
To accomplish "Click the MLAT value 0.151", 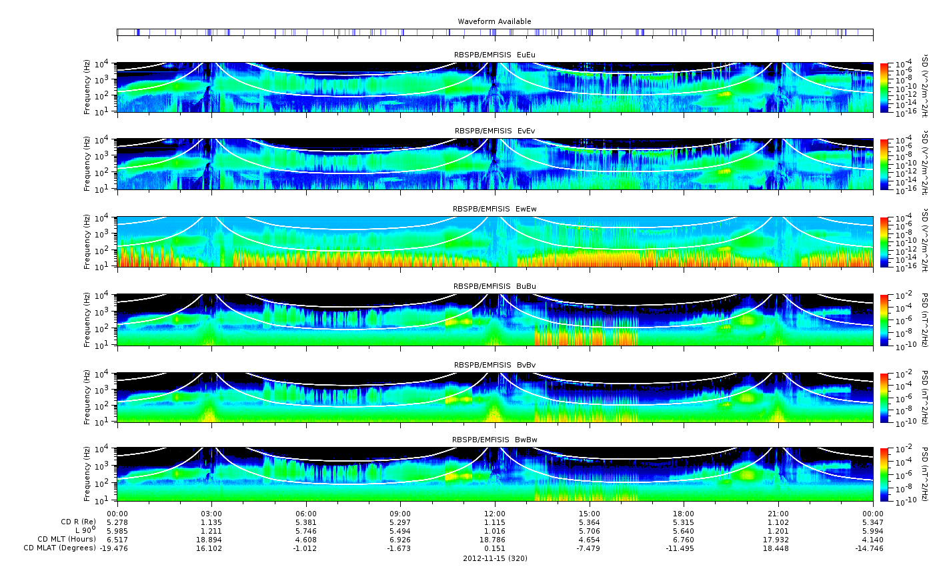I will click(495, 548).
